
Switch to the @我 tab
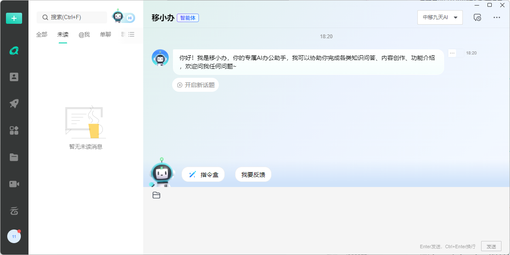[84, 35]
